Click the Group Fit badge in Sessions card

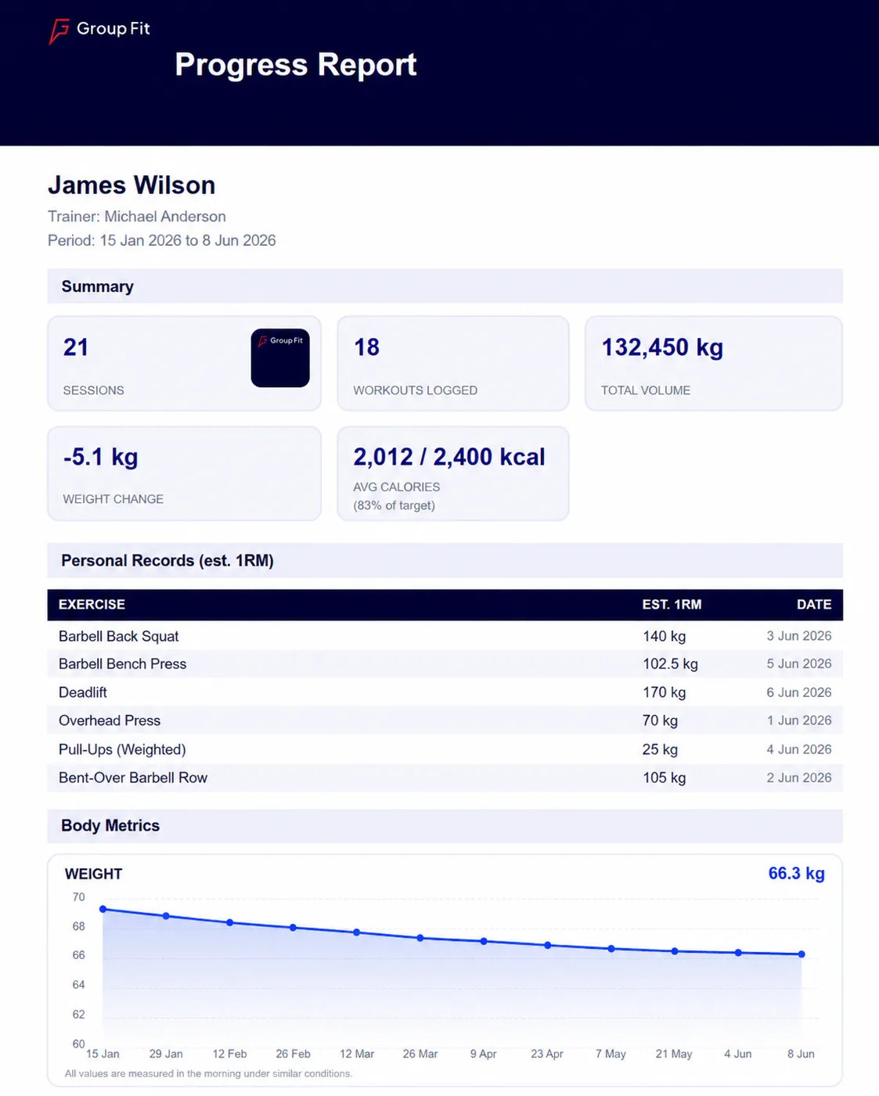tap(280, 358)
